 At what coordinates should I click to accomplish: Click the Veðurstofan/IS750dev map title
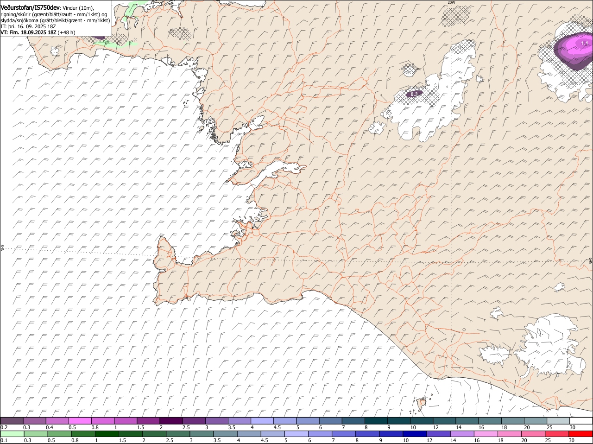tap(30, 7)
